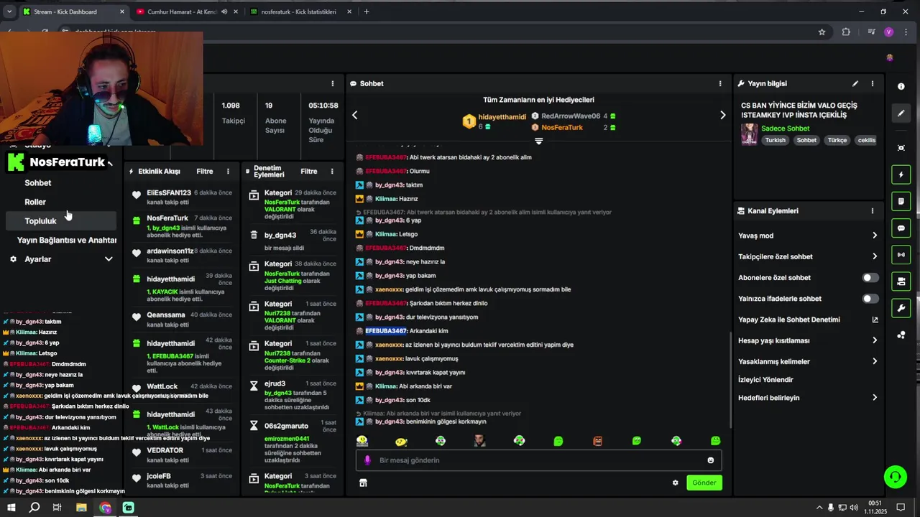
Task: Show previous gift leaderboard with left arrow
Action: coord(354,115)
